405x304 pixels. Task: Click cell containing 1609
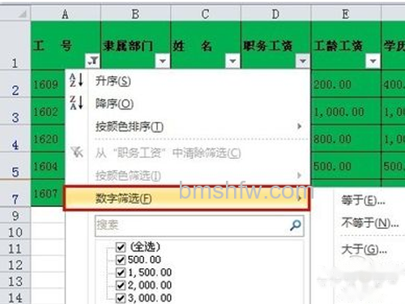pyautogui.click(x=48, y=84)
